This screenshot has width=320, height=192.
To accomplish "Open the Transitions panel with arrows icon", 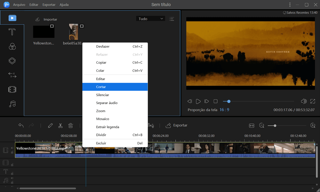I will [12, 75].
